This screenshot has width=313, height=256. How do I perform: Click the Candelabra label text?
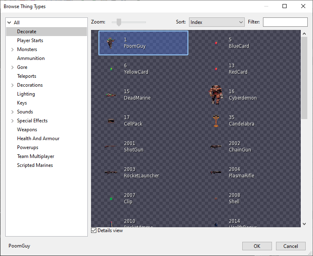[x=241, y=124]
